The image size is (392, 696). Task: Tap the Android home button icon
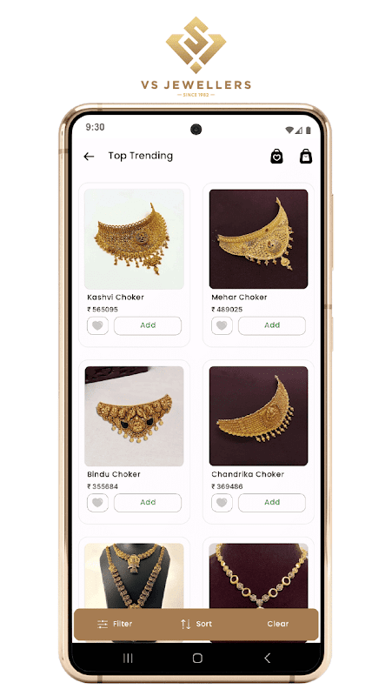click(197, 659)
